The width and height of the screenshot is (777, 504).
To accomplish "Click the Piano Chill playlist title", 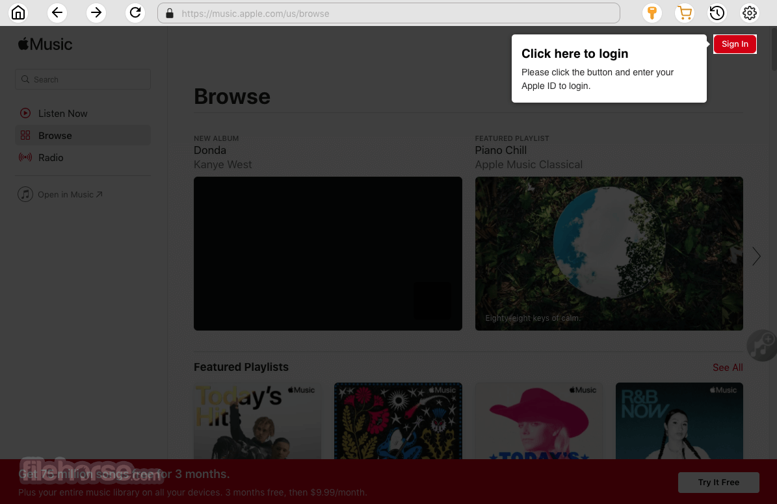I will point(501,150).
